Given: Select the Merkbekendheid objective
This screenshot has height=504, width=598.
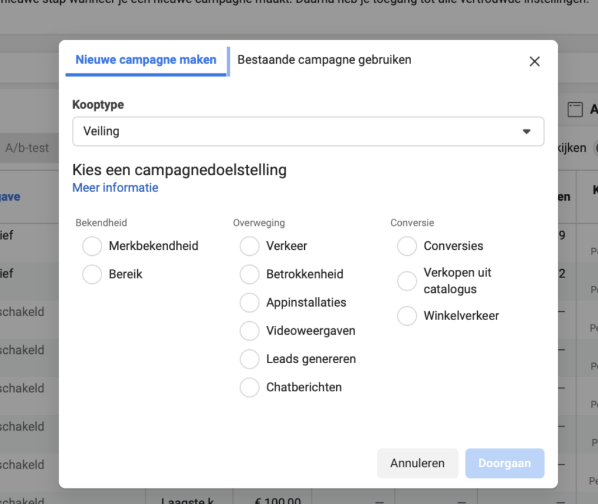Looking at the screenshot, I should tap(92, 246).
